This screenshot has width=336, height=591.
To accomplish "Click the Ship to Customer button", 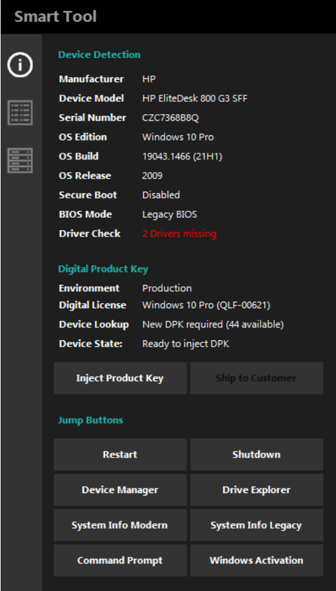I will pyautogui.click(x=257, y=378).
